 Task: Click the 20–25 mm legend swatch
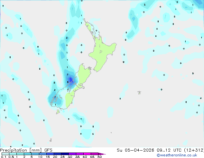pos(58,154)
